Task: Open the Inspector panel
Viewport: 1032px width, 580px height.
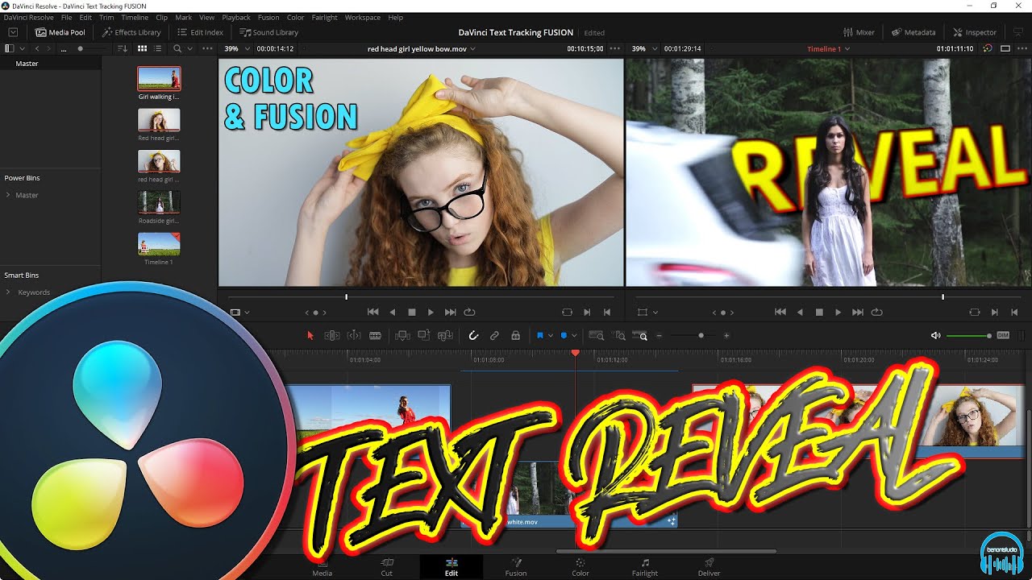Action: click(975, 32)
